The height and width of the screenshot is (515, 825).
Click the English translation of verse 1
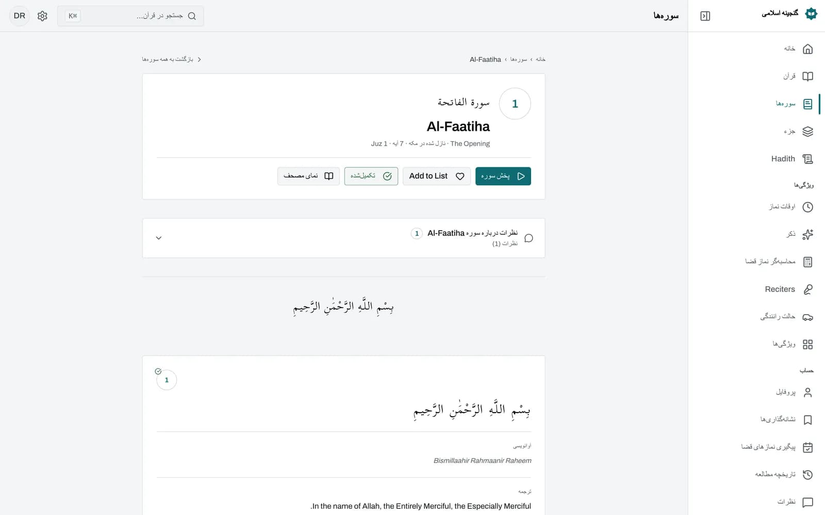click(421, 506)
